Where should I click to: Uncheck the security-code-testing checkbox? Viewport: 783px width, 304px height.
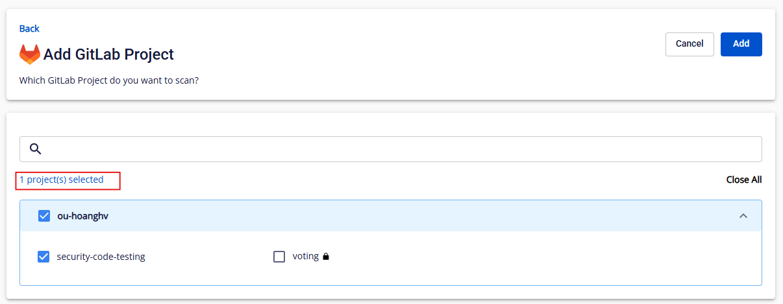point(43,257)
